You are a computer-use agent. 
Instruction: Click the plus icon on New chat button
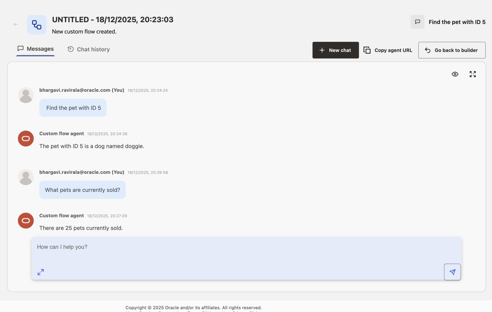coord(322,50)
